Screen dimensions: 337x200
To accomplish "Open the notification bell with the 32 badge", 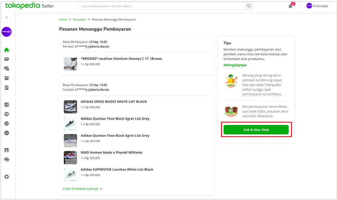I will 291,6.
